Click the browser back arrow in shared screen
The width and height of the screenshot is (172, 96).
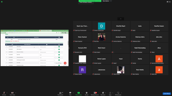pos(2,33)
